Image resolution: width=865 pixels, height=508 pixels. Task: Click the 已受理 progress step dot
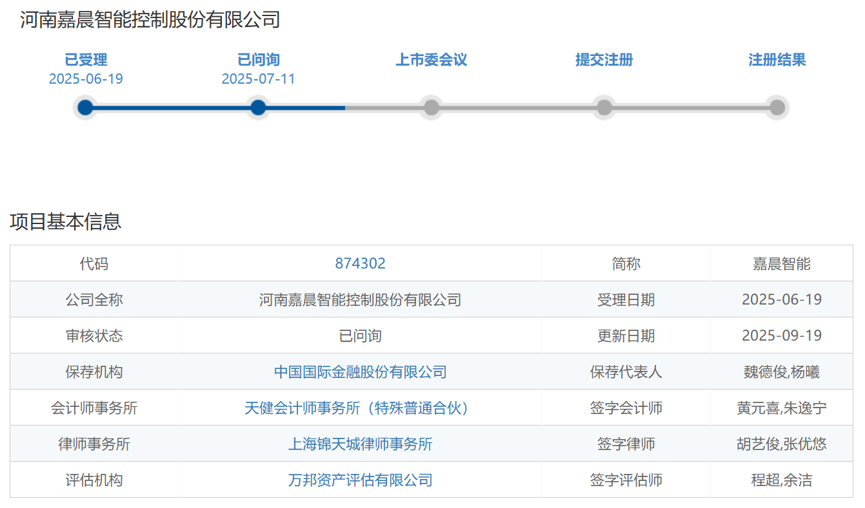85,108
